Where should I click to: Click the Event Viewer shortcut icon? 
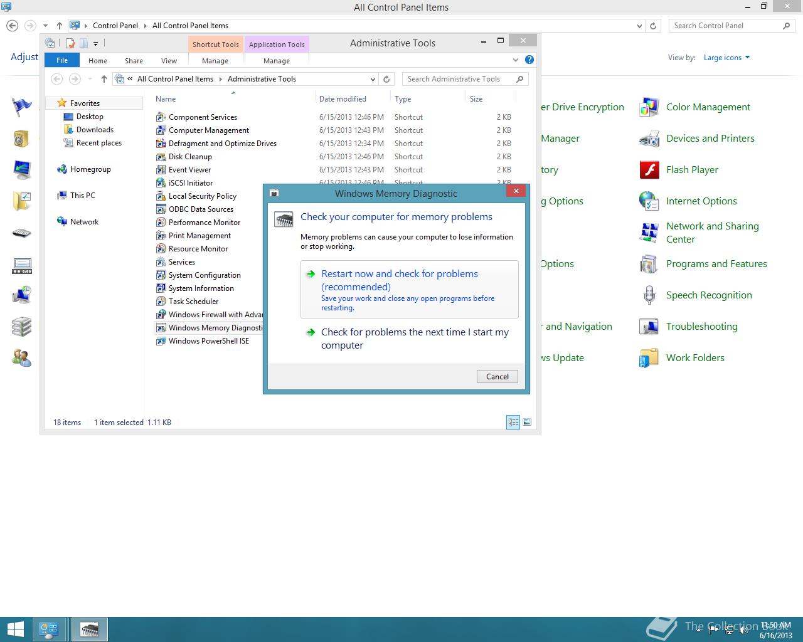(161, 170)
